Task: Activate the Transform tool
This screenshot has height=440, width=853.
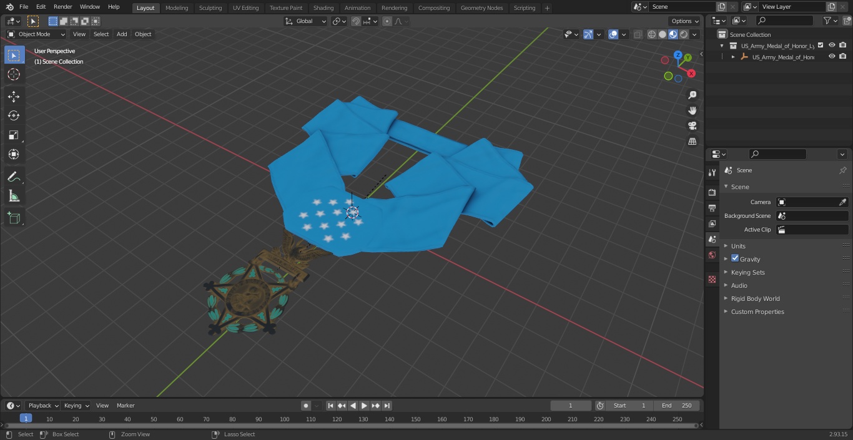Action: (14, 154)
